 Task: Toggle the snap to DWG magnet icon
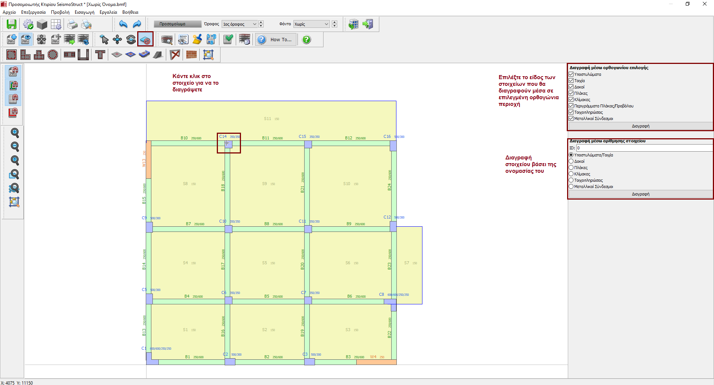(x=13, y=71)
